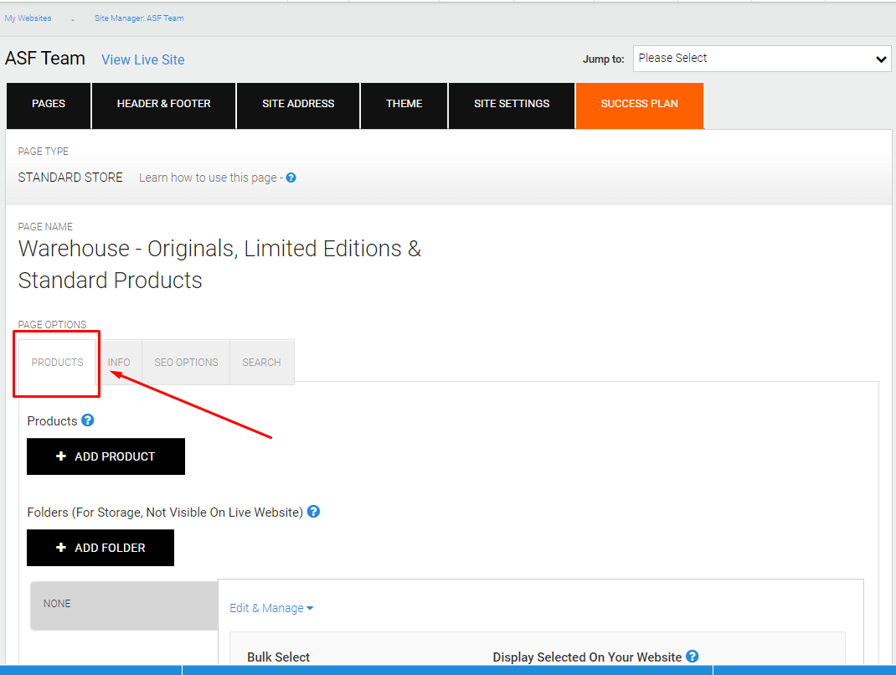Expand the Edit & Manage dropdown

pyautogui.click(x=271, y=608)
